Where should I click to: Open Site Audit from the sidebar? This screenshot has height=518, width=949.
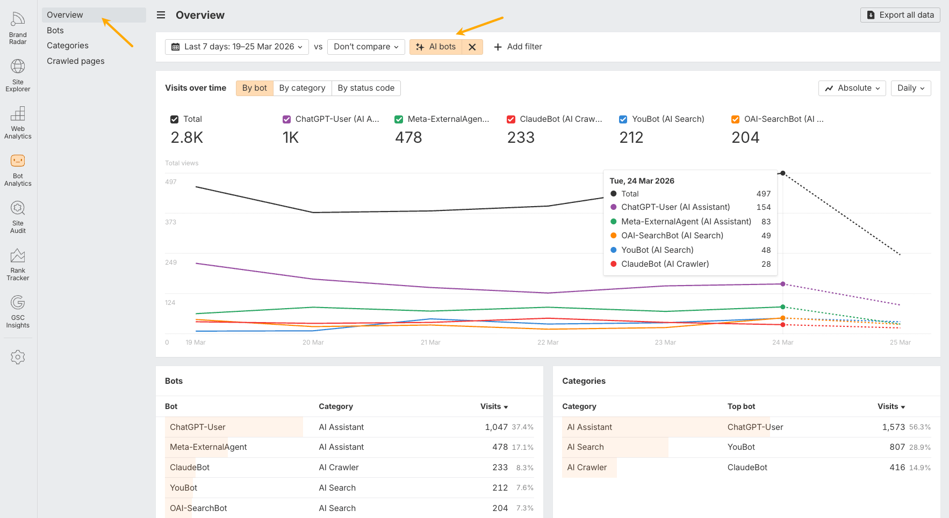pos(18,215)
